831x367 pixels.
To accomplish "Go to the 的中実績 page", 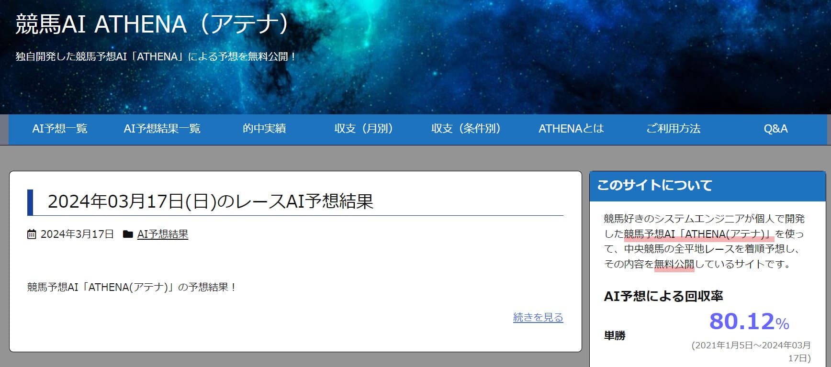I will 264,129.
